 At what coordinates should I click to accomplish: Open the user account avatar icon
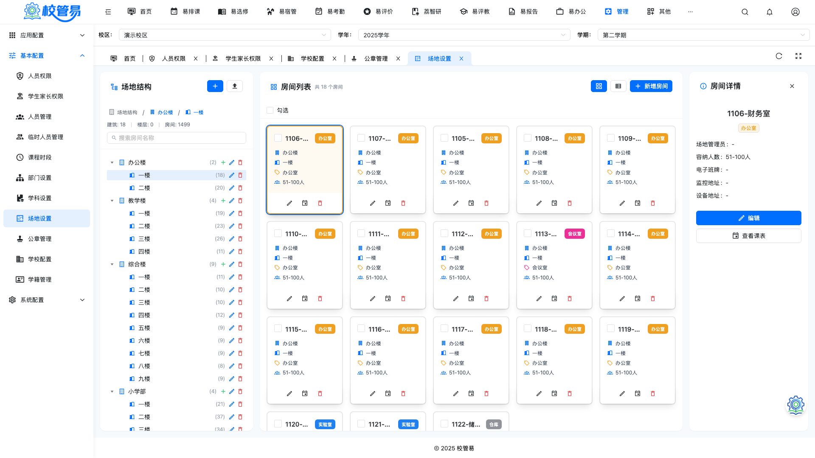(795, 12)
